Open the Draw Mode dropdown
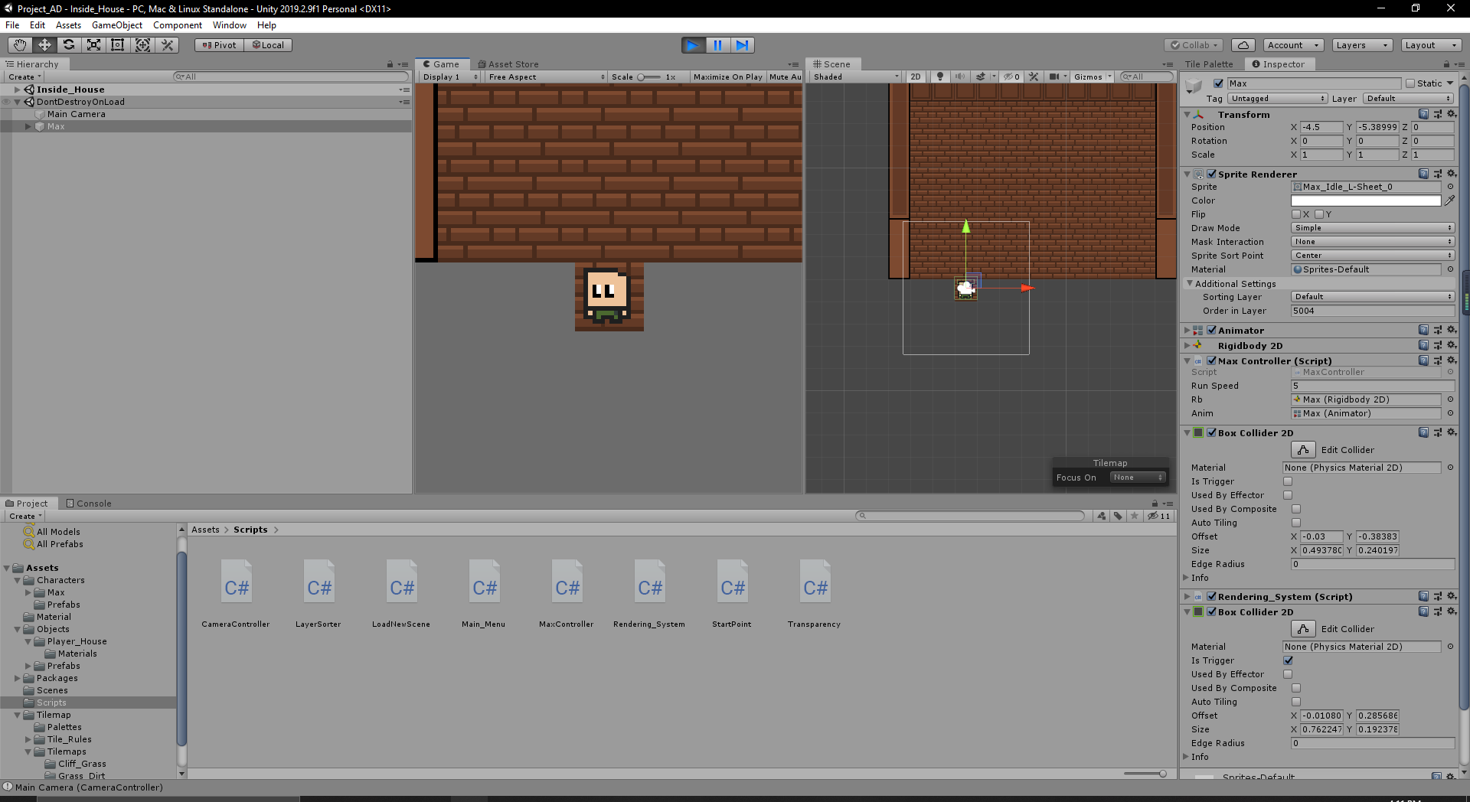Viewport: 1470px width, 802px height. (x=1373, y=228)
